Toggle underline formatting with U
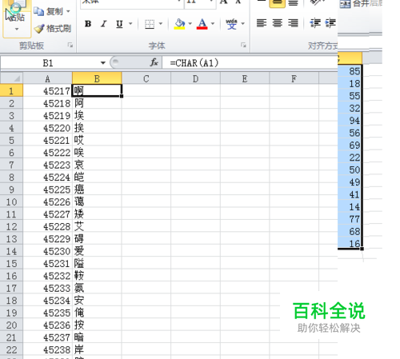The image size is (400, 359). click(119, 24)
